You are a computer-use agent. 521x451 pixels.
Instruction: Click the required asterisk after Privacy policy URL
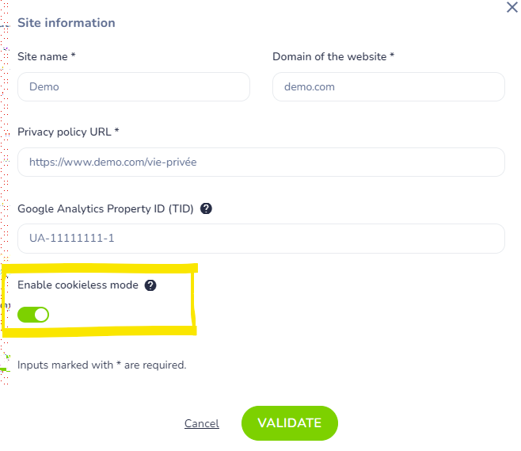[x=116, y=132]
